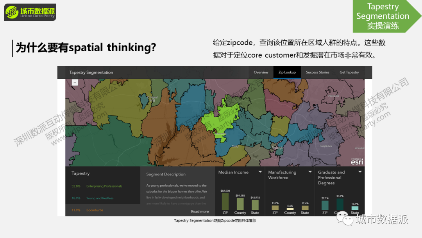The height and width of the screenshot is (238, 422).
Task: Click the Morrisville label on highlighted area
Action: [x=220, y=134]
